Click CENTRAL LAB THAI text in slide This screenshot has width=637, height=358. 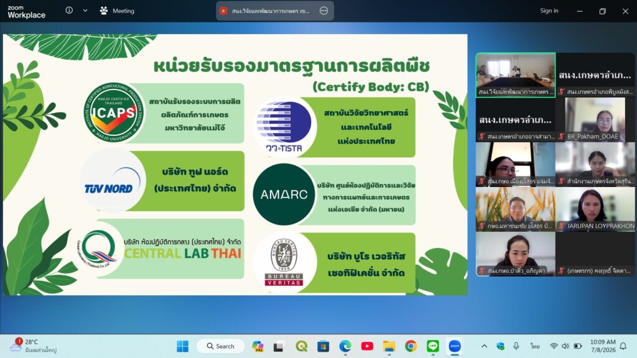[182, 254]
